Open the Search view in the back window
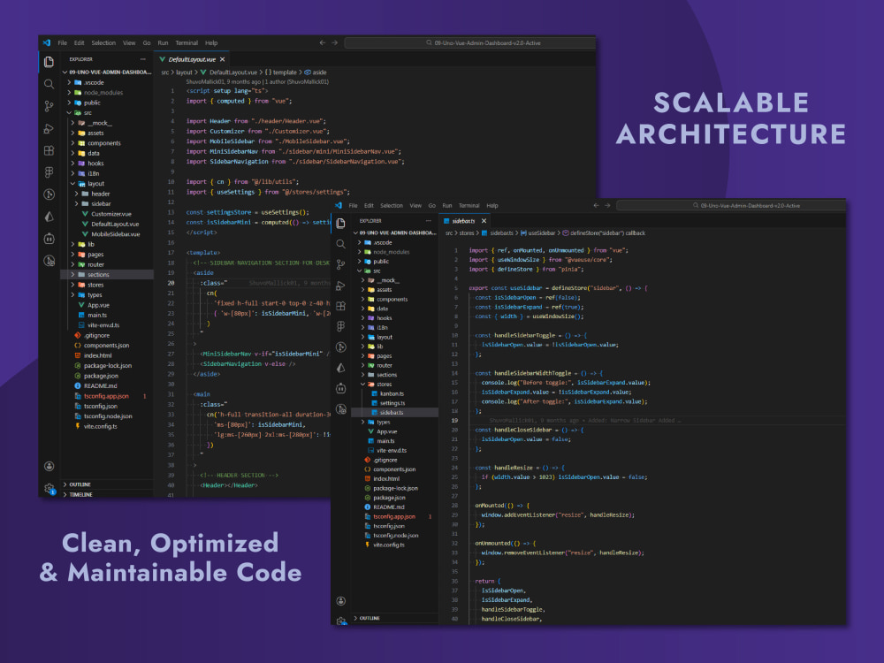Viewport: 884px width, 663px height. coord(49,84)
